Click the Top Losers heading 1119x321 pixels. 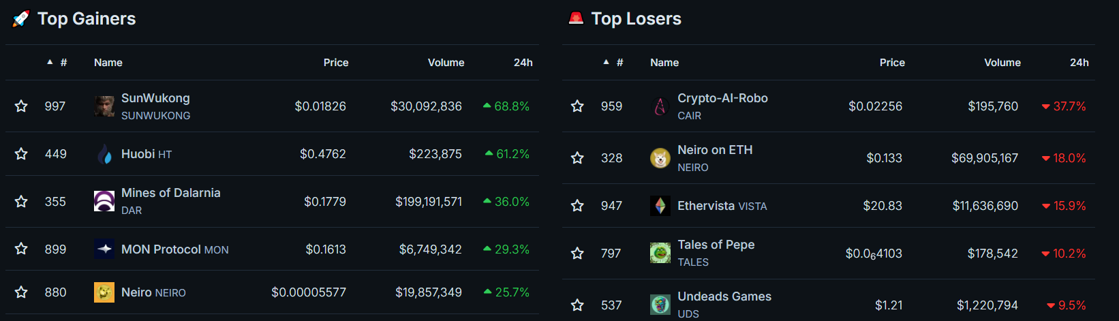click(636, 19)
